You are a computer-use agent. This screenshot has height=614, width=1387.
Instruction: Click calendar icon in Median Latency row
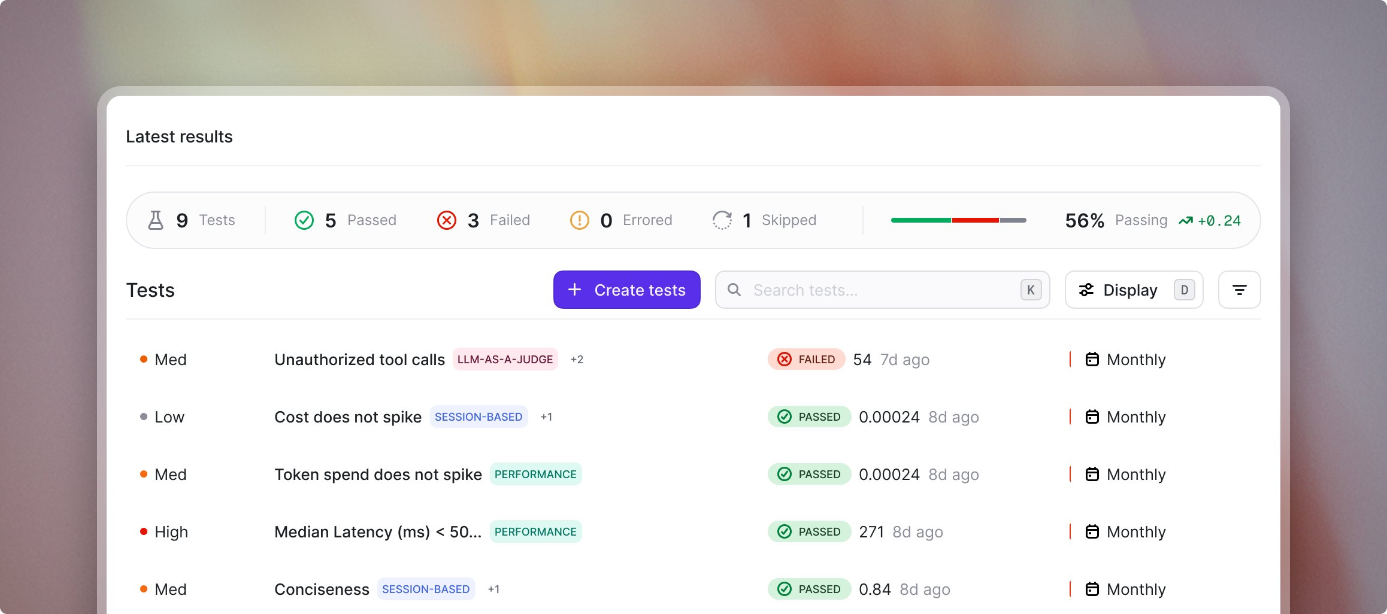1092,531
